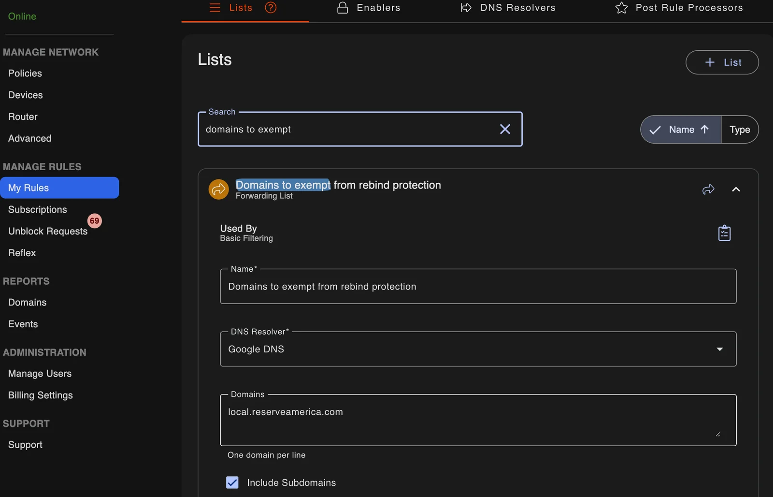Open Subscriptions in the sidebar

(38, 210)
